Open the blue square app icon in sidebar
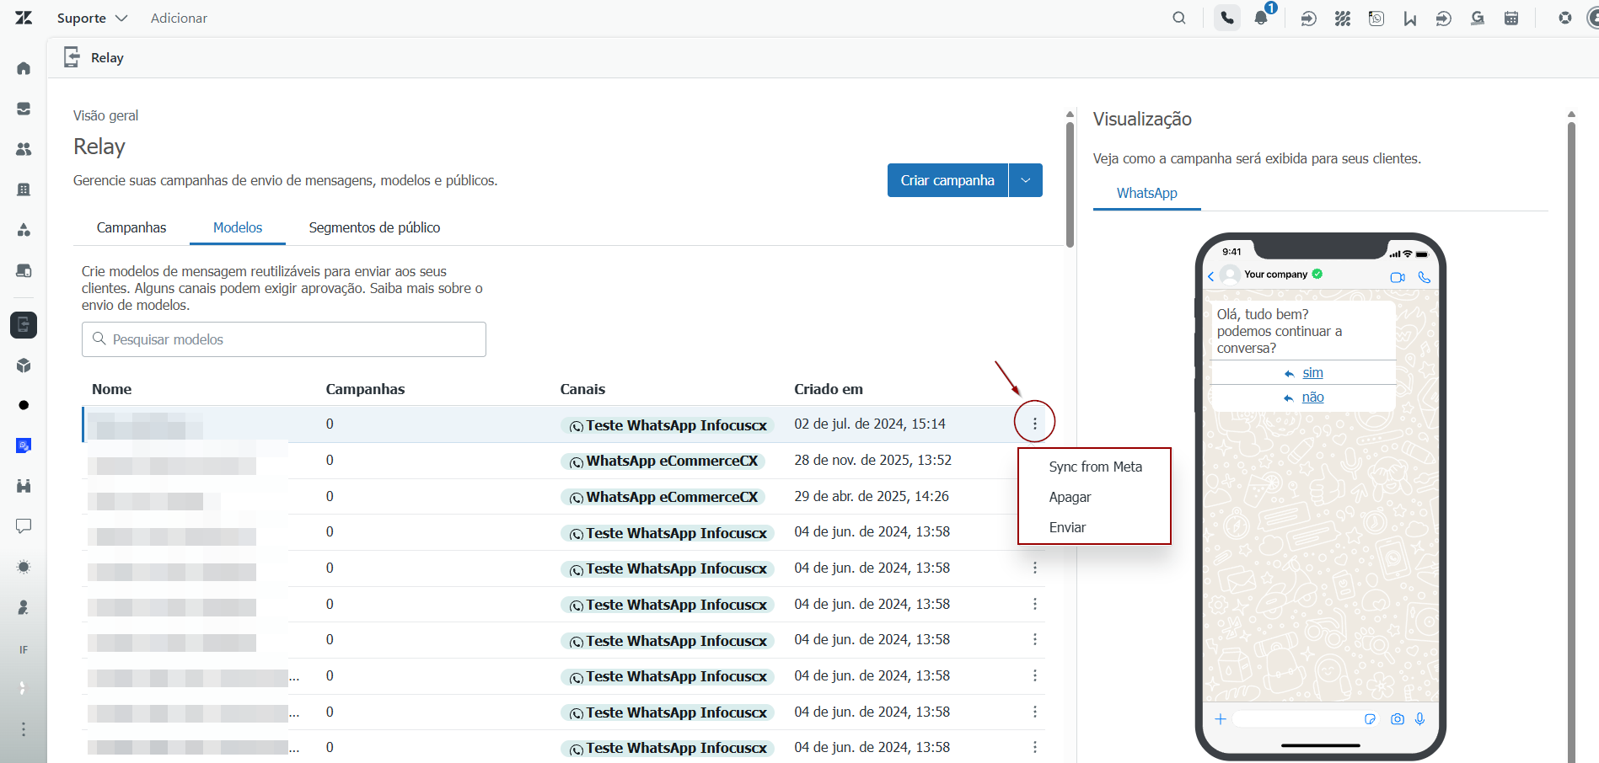Viewport: 1599px width, 763px height. (x=24, y=446)
